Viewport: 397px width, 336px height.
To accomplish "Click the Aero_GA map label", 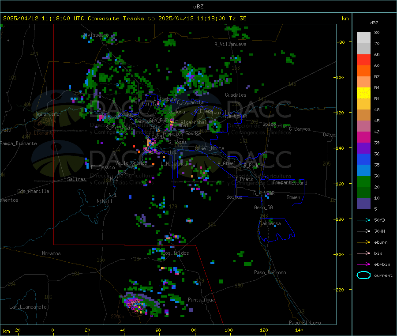I will point(264,208).
